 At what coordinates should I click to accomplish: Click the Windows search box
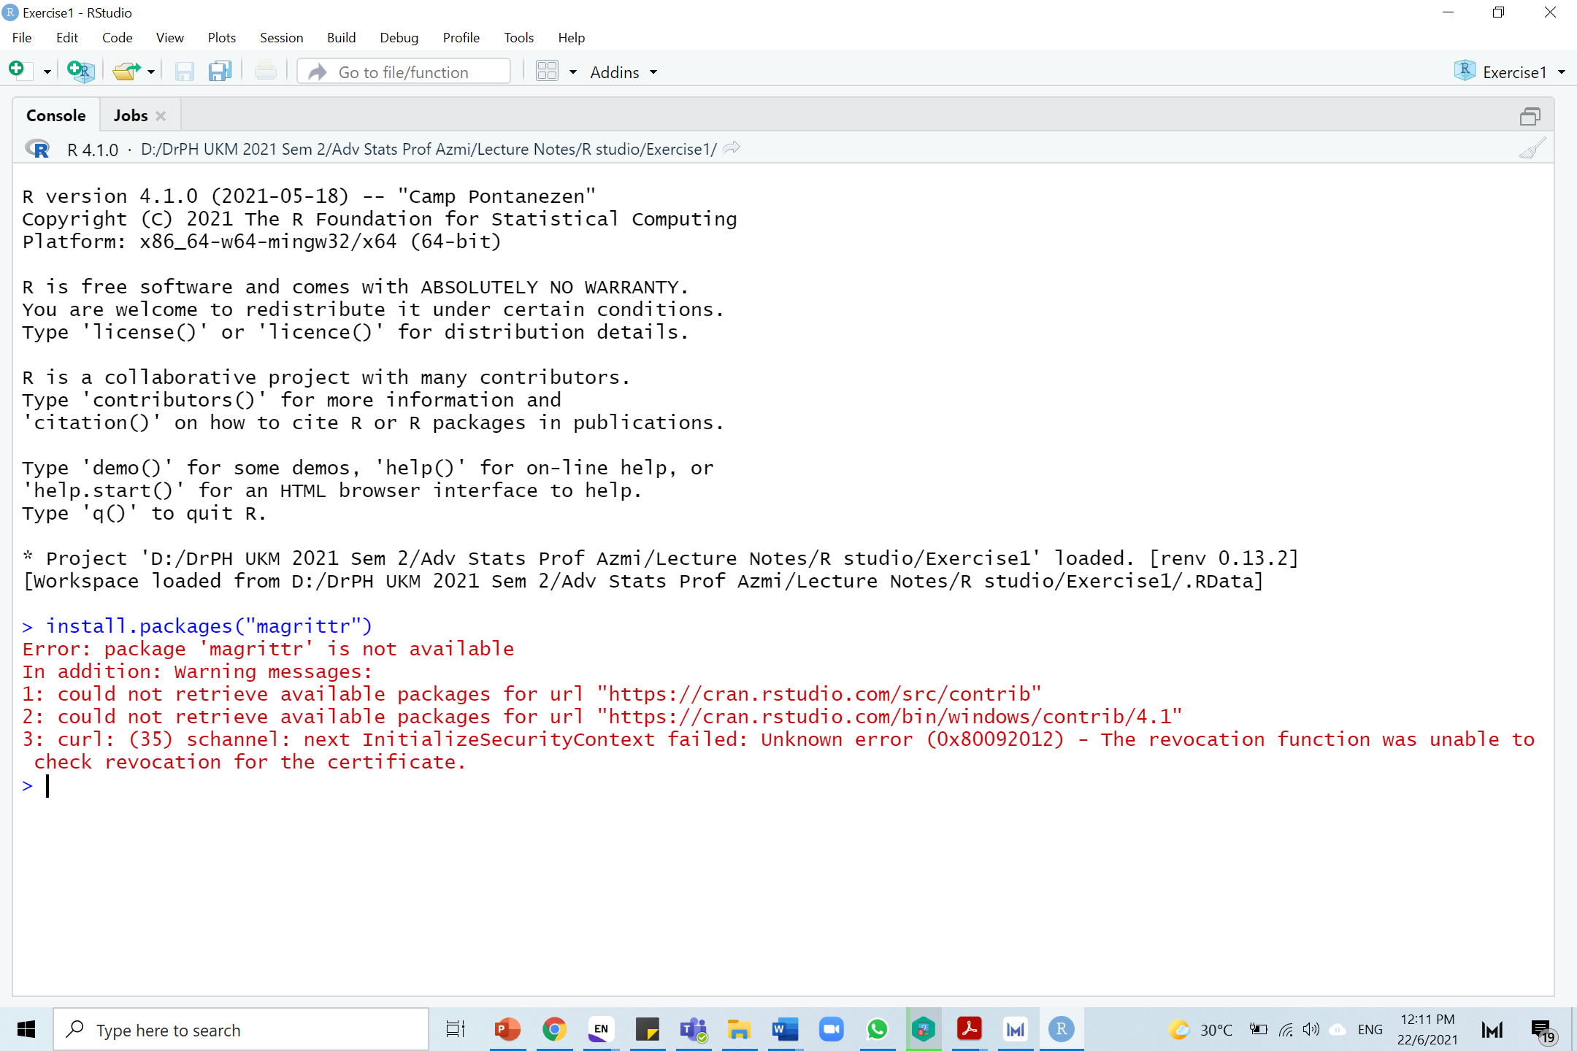241,1030
